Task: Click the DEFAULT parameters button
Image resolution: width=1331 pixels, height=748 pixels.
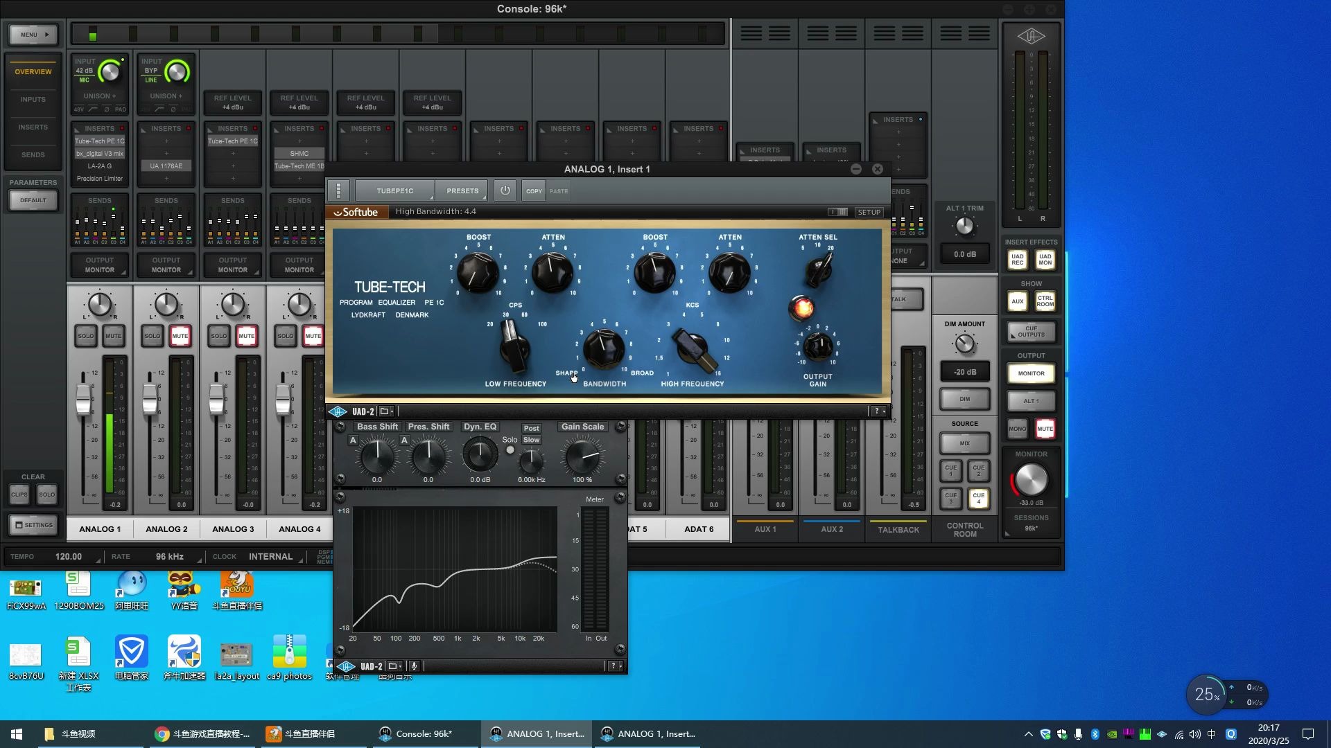Action: pyautogui.click(x=33, y=200)
